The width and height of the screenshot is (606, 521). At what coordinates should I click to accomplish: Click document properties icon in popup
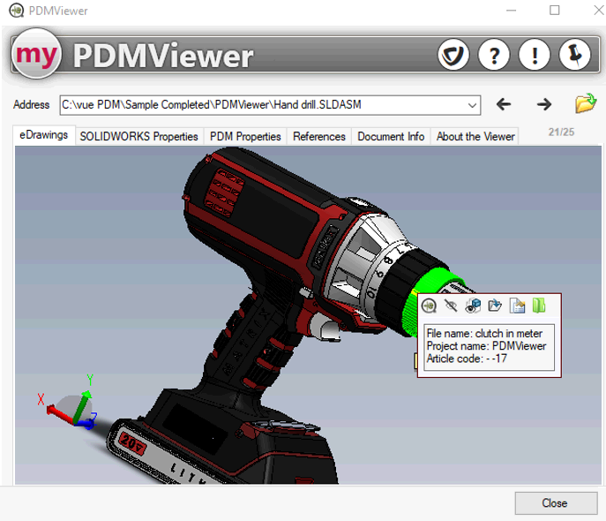[517, 306]
